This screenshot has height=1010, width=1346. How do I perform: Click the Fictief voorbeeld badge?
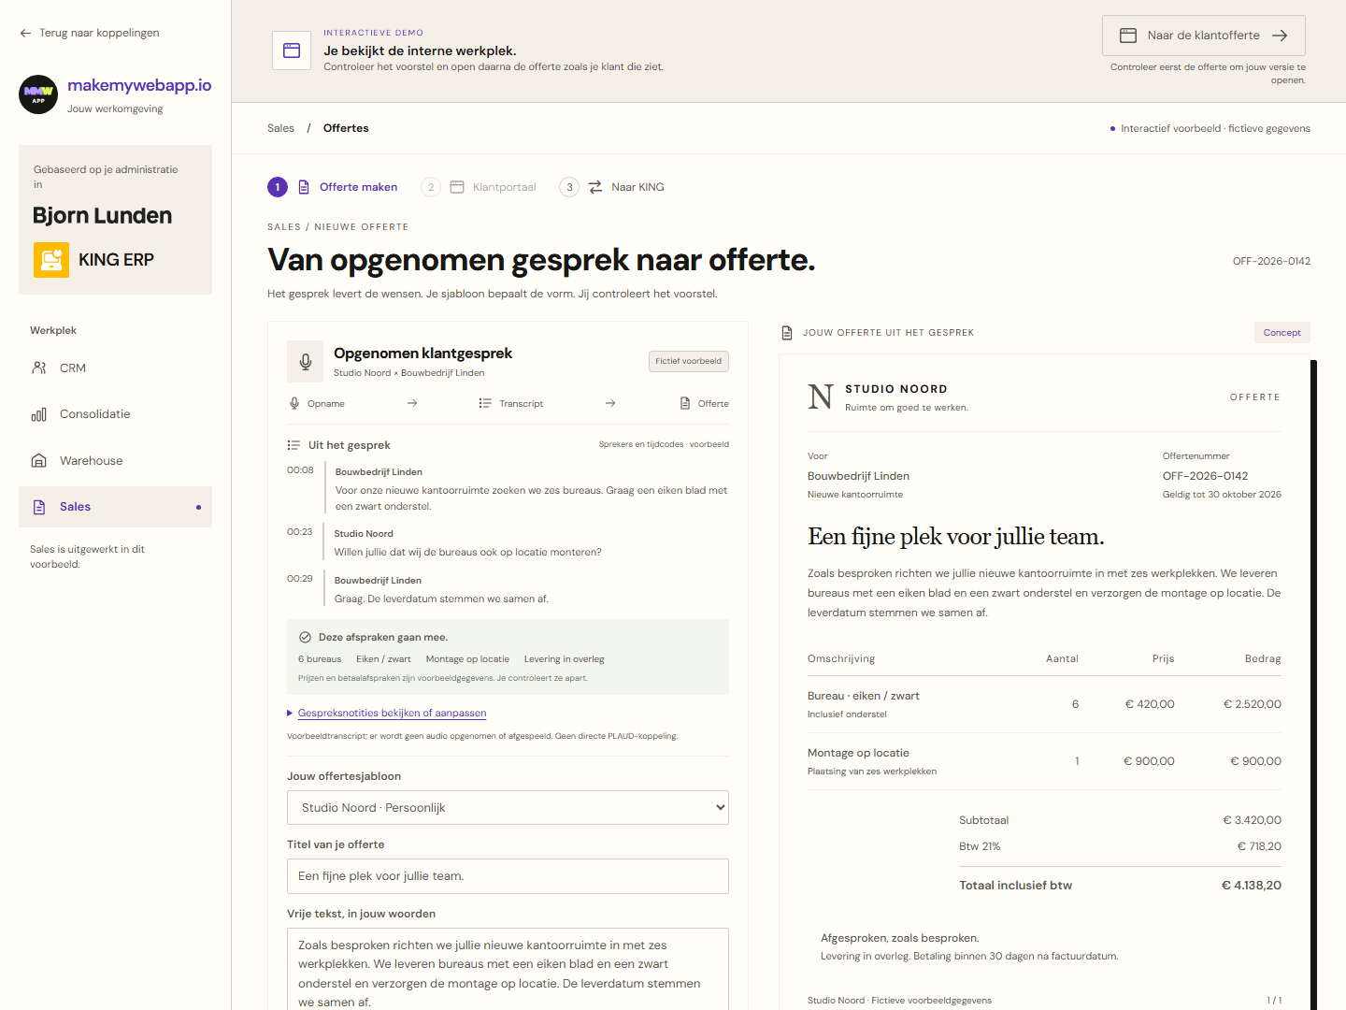tap(689, 362)
